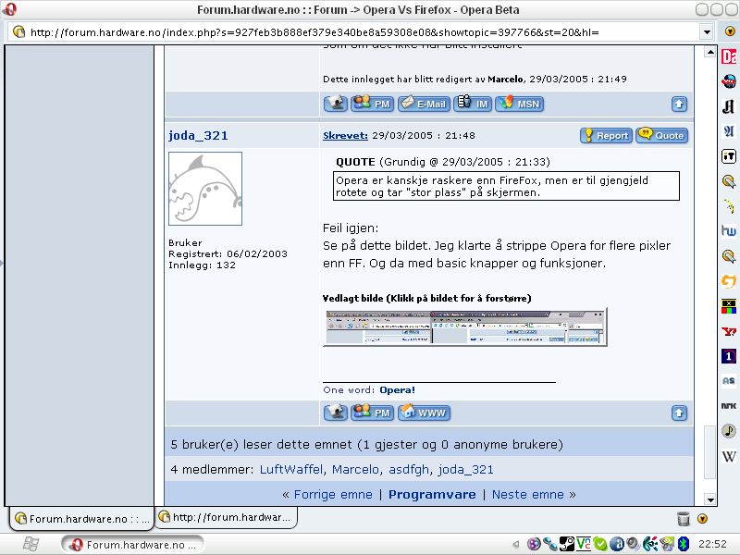Click the WWW button
Image resolution: width=740 pixels, height=555 pixels.
[425, 413]
